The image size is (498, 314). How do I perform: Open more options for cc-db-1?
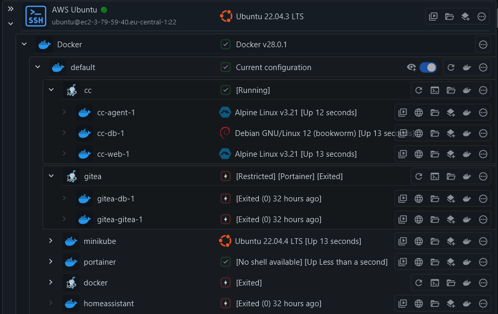483,133
